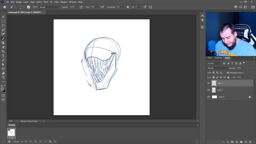The width and height of the screenshot is (256, 144).
Task: Select the Magic Wand tool
Action: coord(3,30)
